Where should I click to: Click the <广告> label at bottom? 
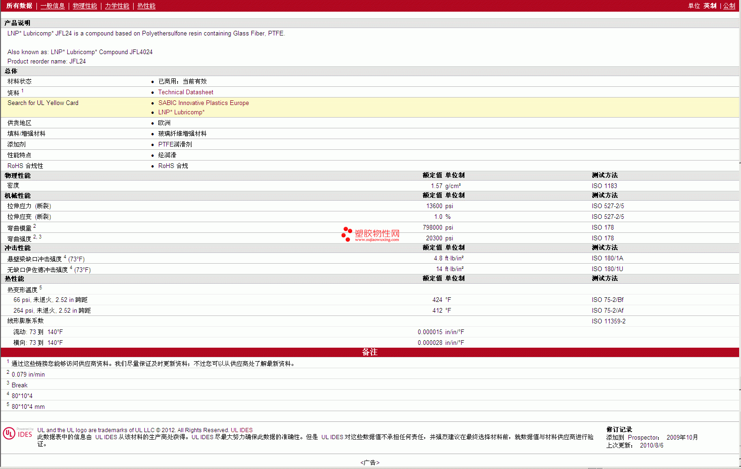[x=370, y=462]
